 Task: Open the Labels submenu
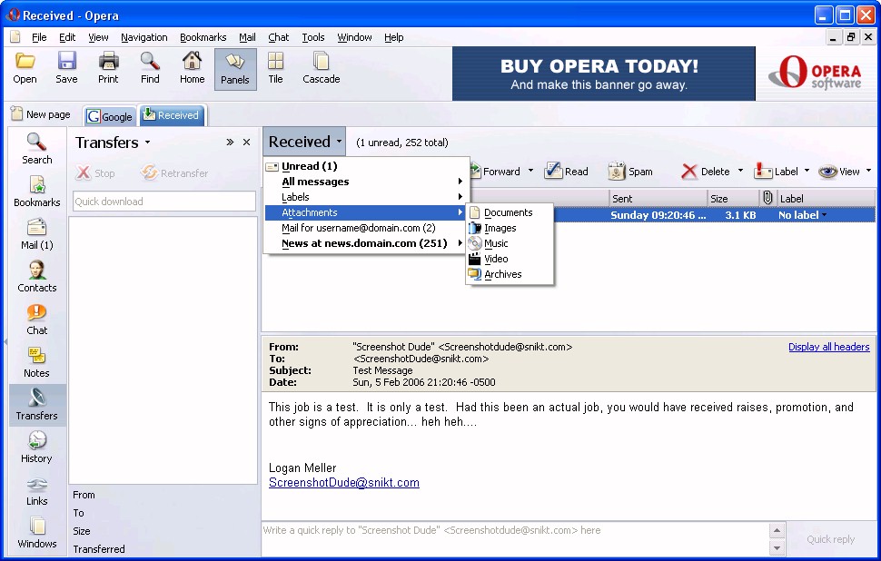(366, 197)
